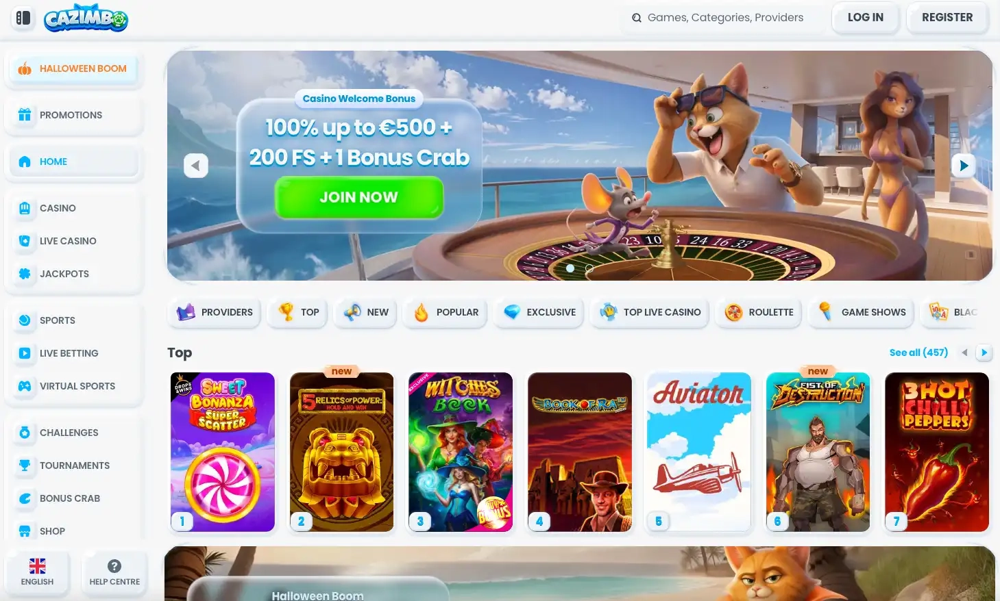Switch to the Top Live Casino tab
This screenshot has width=1000, height=601.
coord(650,312)
